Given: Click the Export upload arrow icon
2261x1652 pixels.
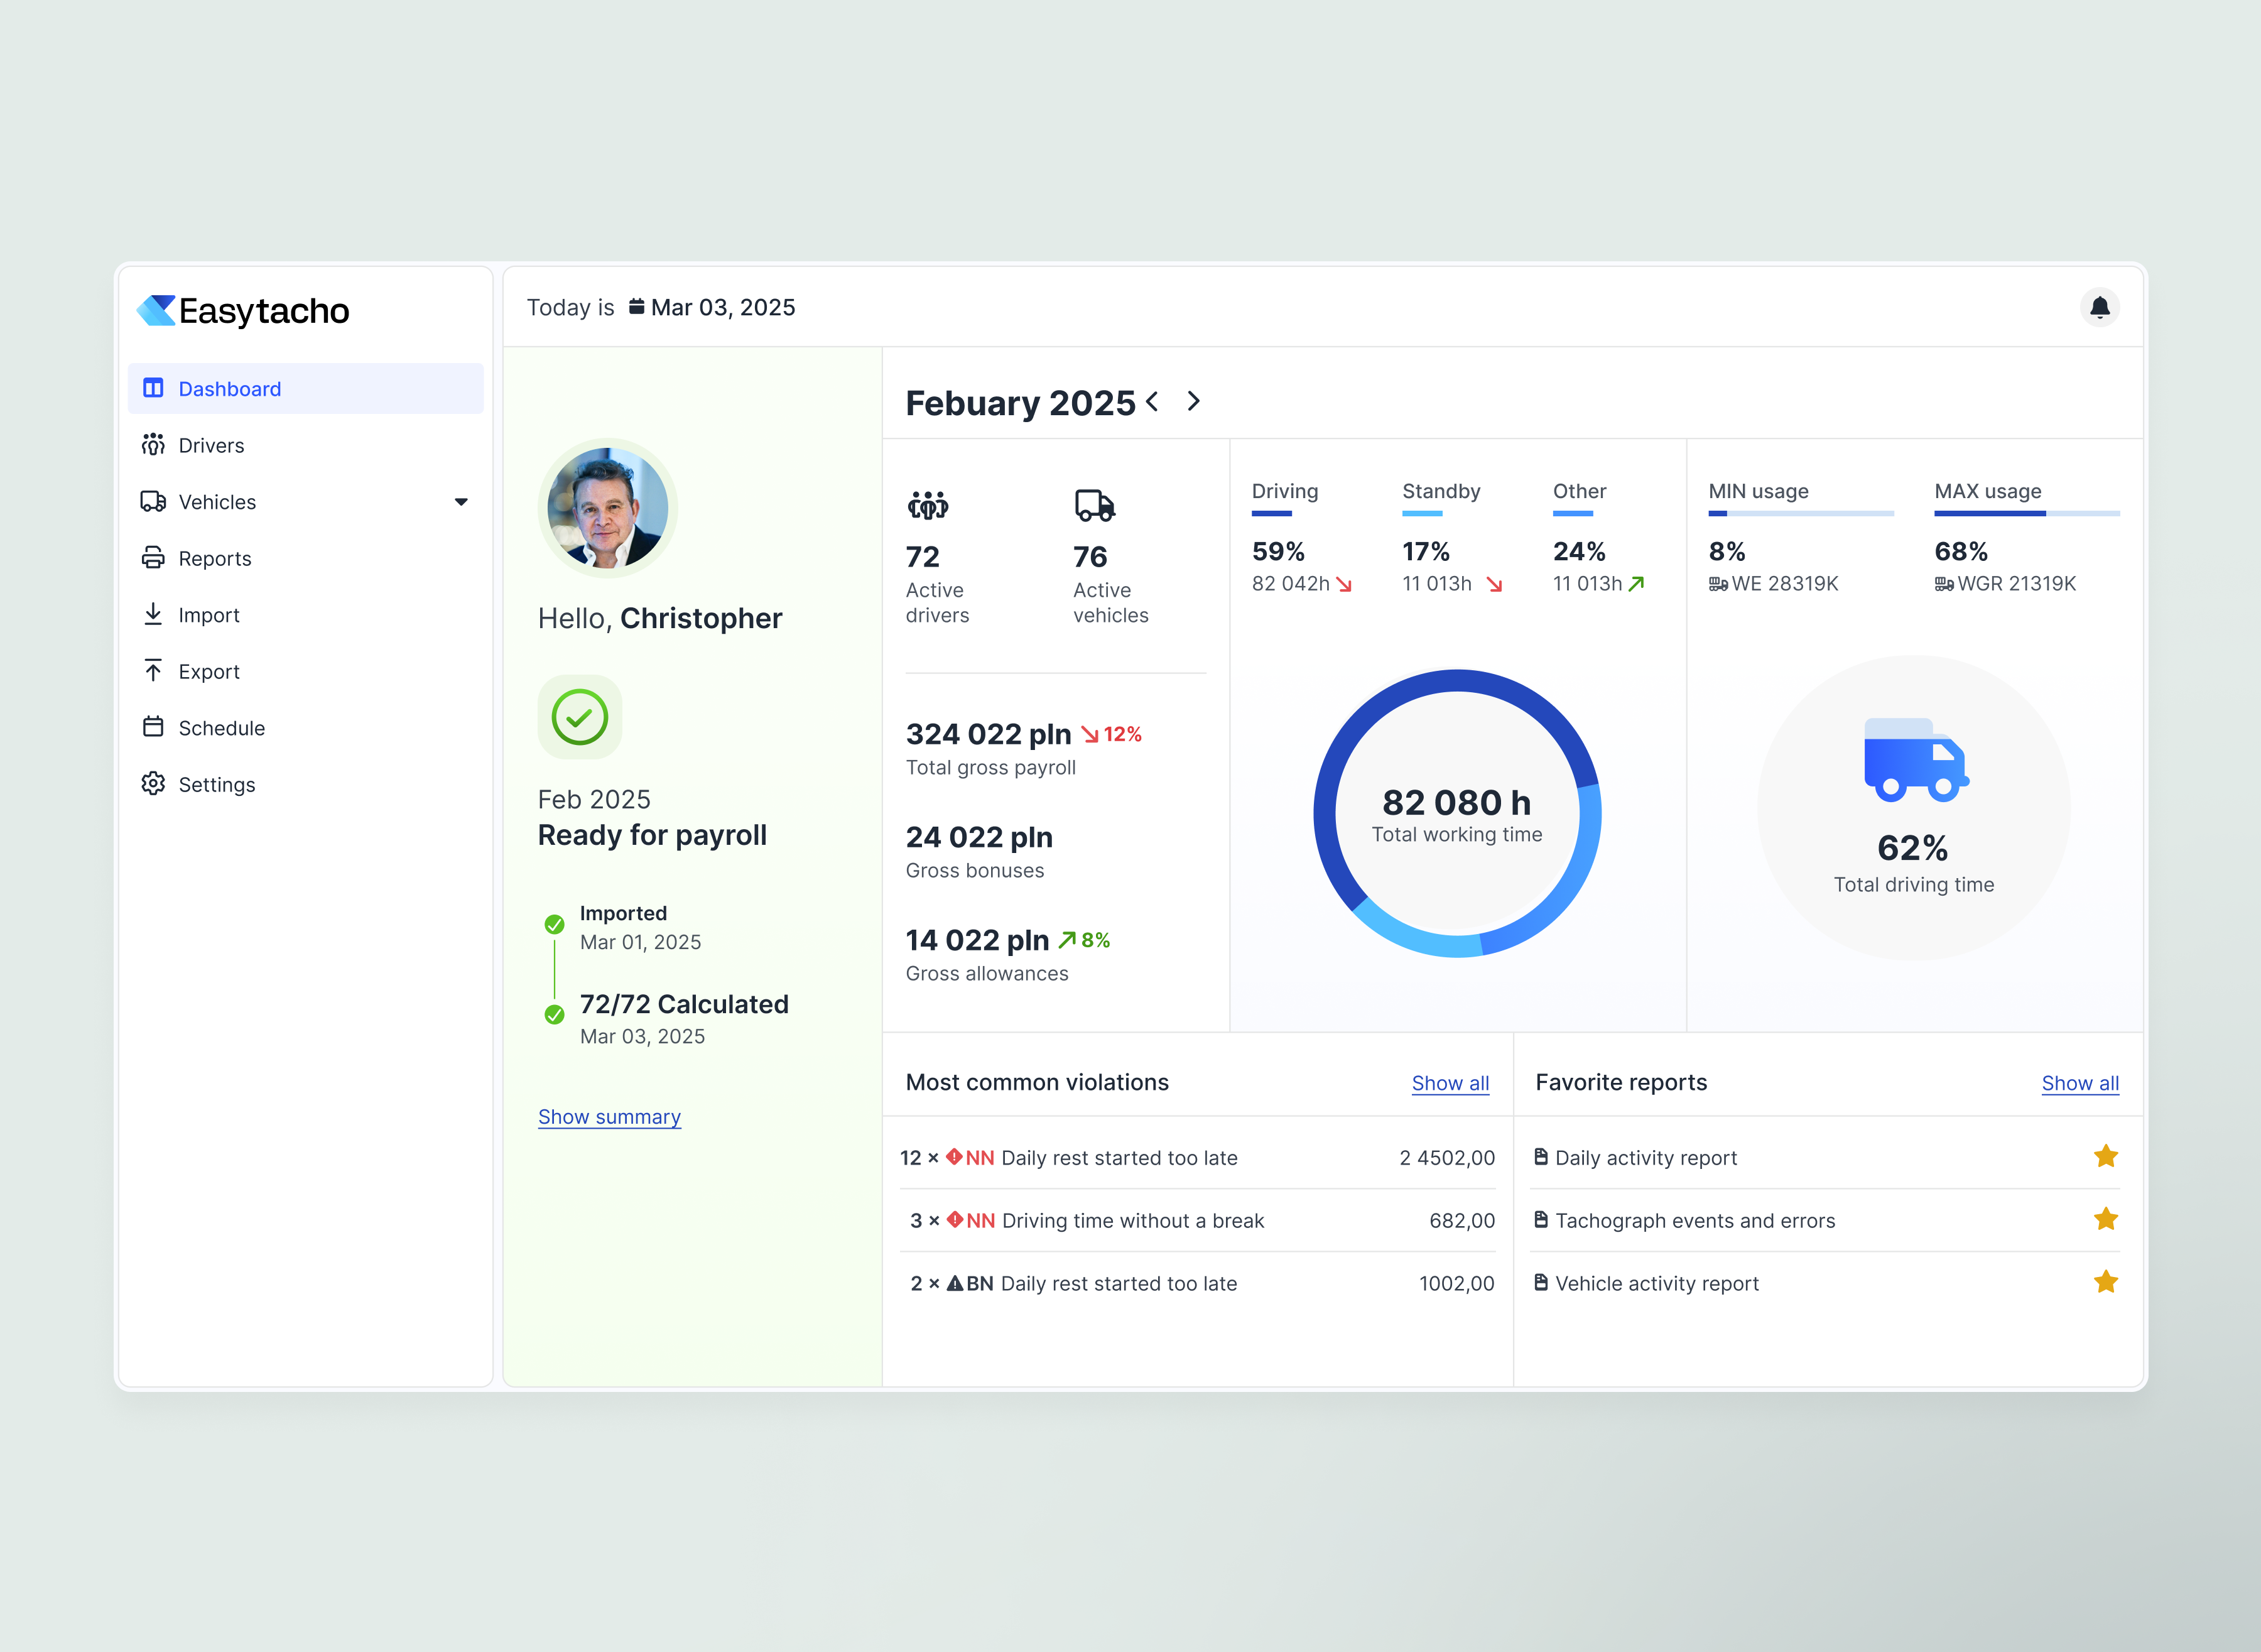Looking at the screenshot, I should (x=153, y=670).
